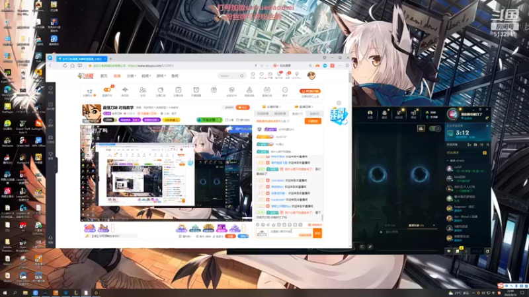
Task: Open League client home icon
Action: click(x=370, y=114)
